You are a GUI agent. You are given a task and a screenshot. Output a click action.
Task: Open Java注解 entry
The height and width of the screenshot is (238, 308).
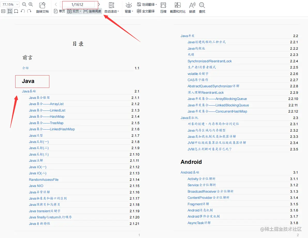36,160
